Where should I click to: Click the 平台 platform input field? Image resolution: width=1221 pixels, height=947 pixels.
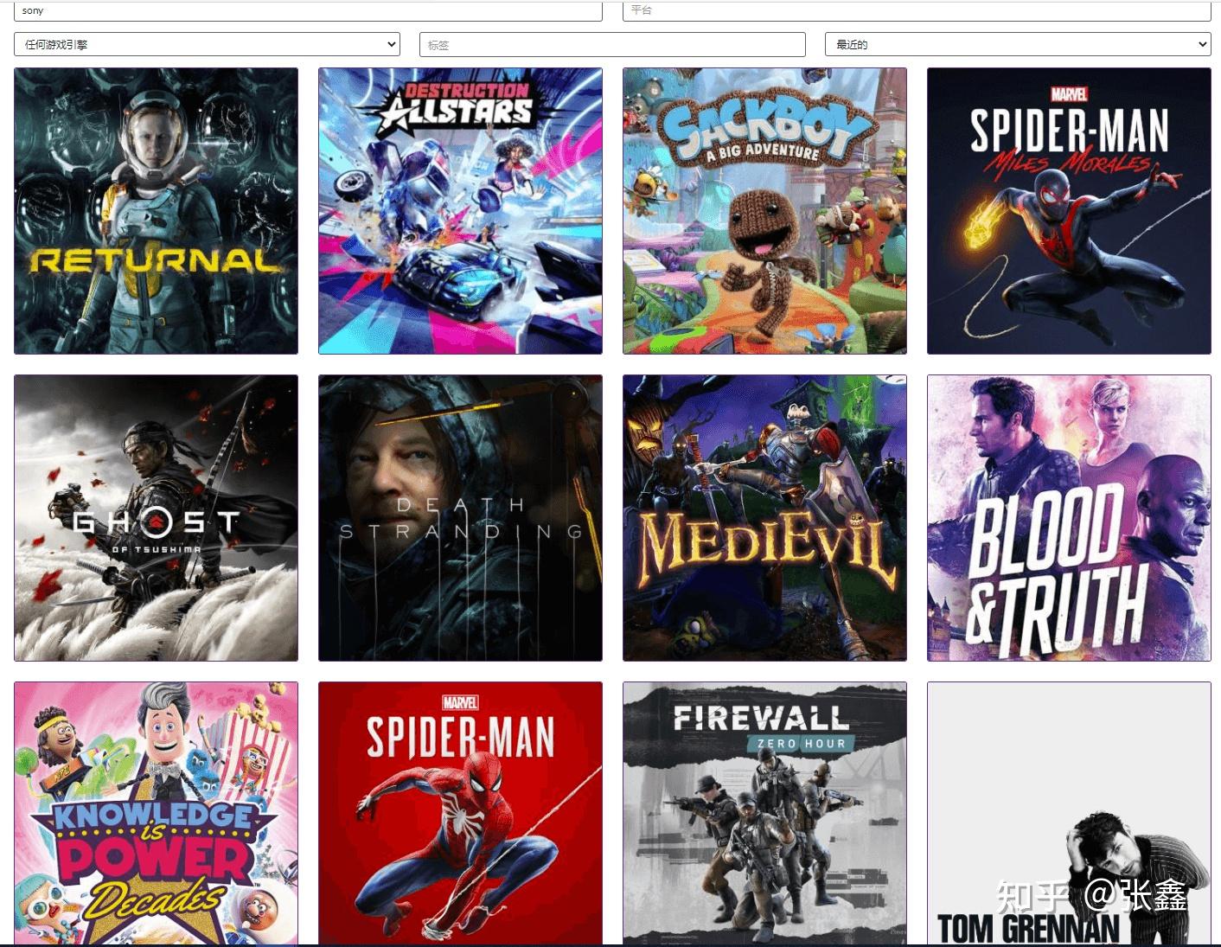click(x=917, y=10)
